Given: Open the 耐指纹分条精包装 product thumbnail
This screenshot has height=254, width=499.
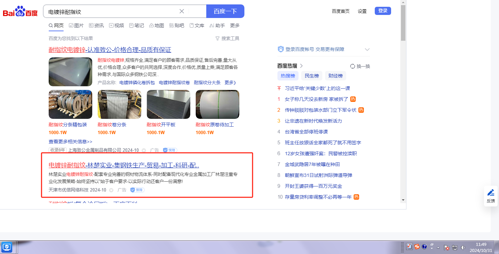Looking at the screenshot, I should (x=70, y=105).
